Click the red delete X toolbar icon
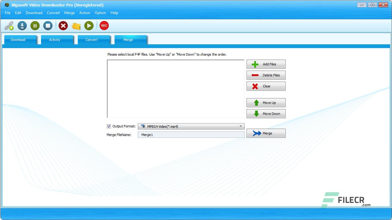 point(63,26)
